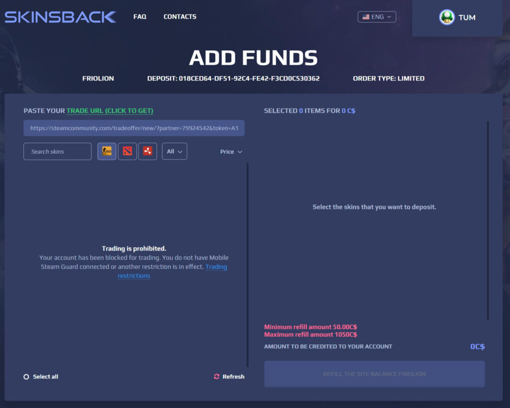Click the SKINSBACK logo
Viewport: 510px width, 408px height.
click(x=60, y=17)
